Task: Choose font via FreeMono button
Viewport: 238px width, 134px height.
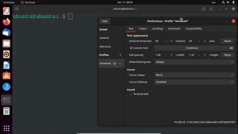Action: [x=194, y=48]
